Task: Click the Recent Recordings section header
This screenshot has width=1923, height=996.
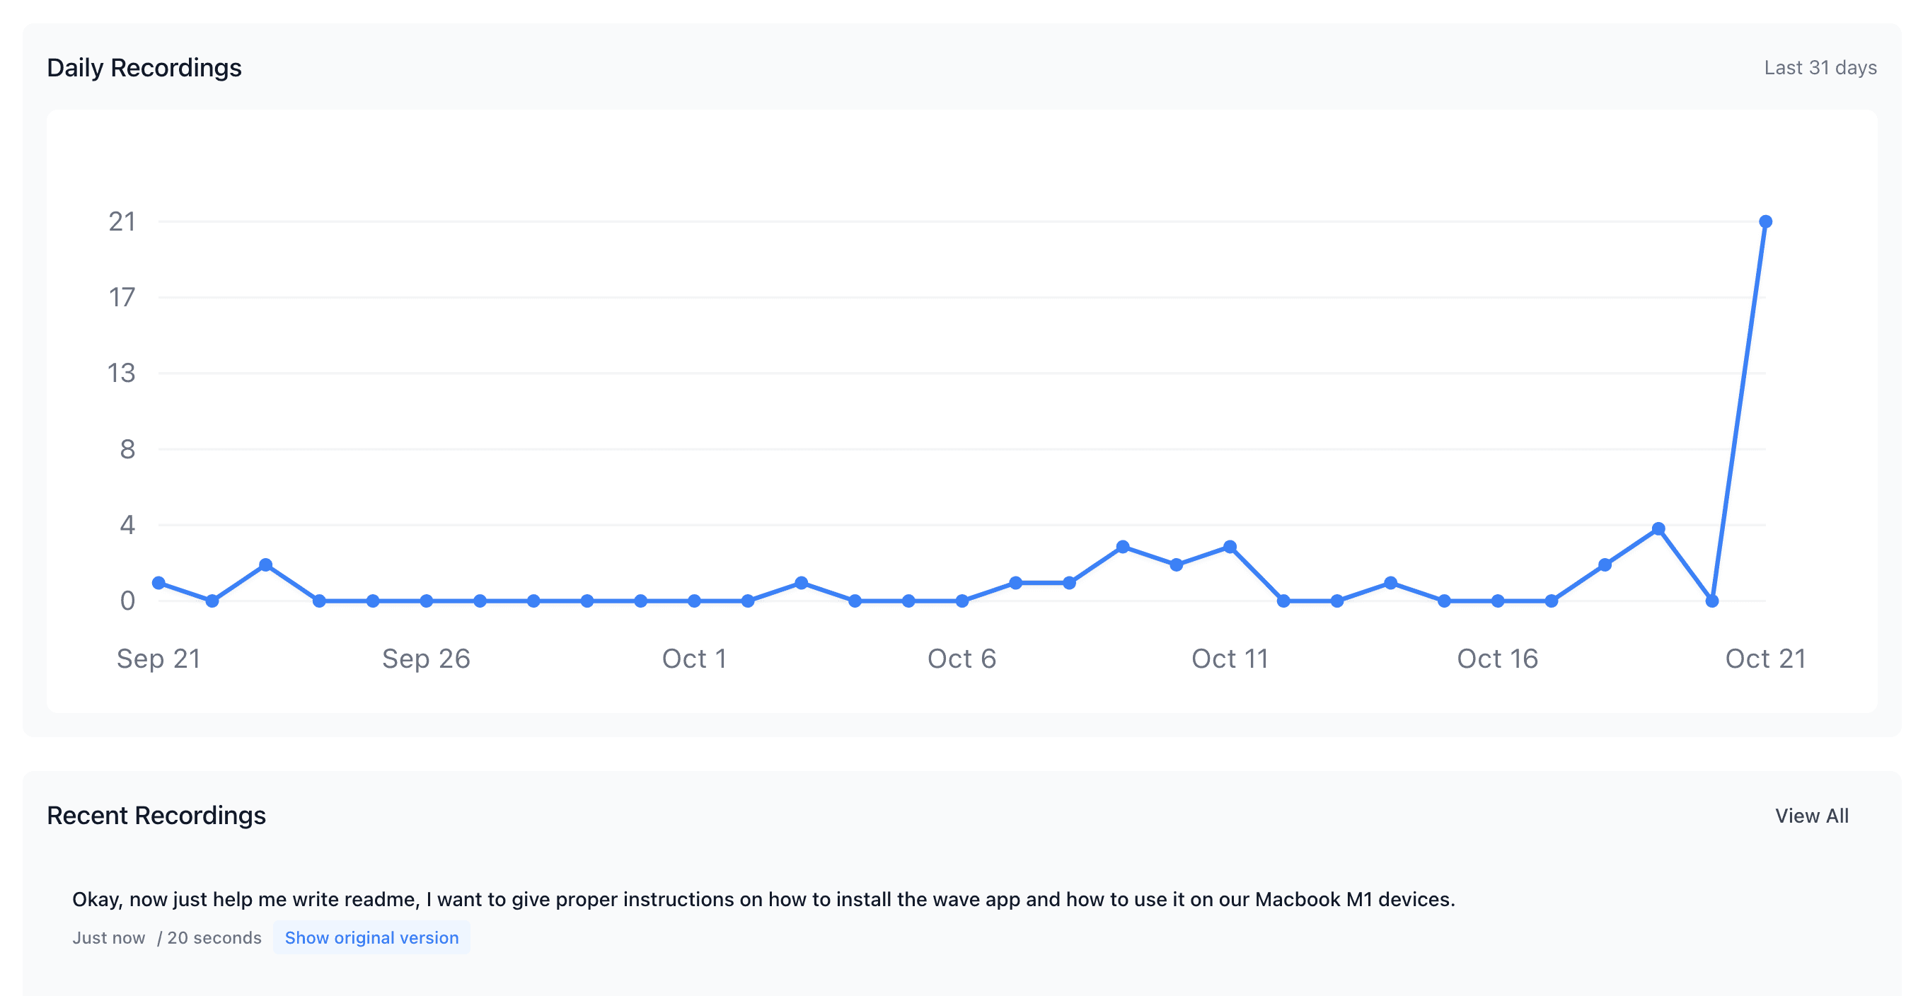Action: (x=157, y=816)
